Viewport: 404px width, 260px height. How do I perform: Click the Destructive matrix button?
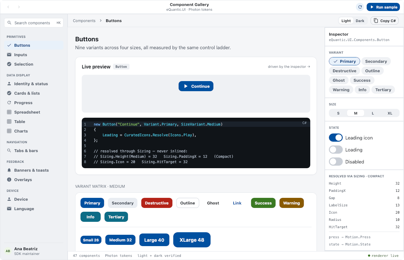pos(157,203)
